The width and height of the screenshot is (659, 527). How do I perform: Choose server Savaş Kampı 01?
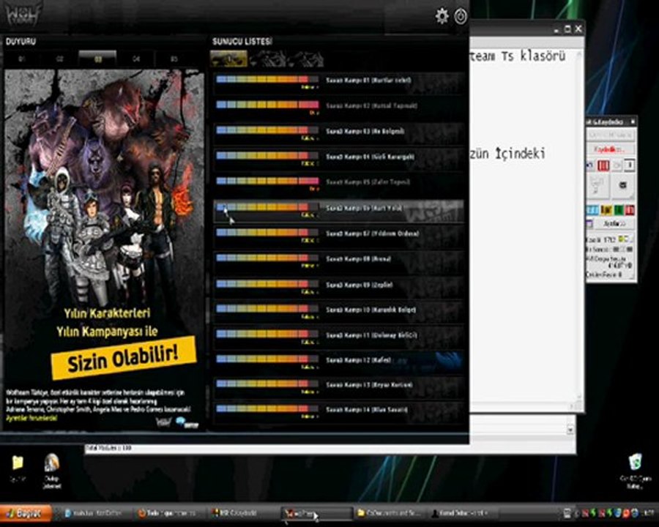click(x=340, y=83)
